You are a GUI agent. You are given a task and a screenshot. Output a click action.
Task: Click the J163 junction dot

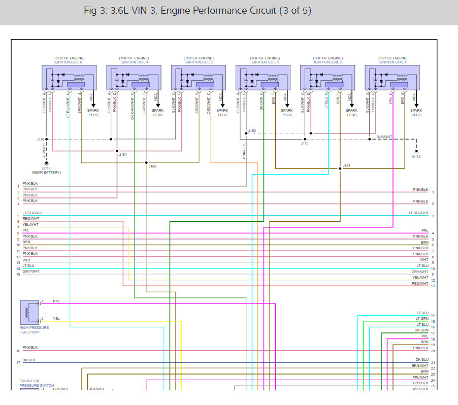click(x=340, y=168)
